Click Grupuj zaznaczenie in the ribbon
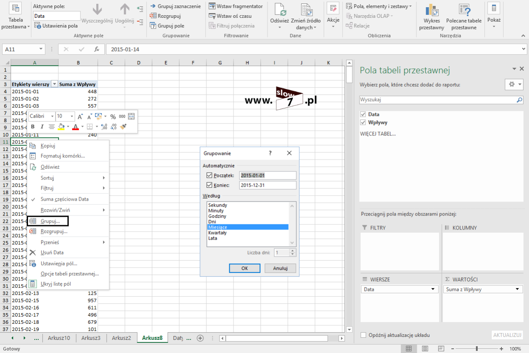The height and width of the screenshot is (353, 529). (x=175, y=6)
